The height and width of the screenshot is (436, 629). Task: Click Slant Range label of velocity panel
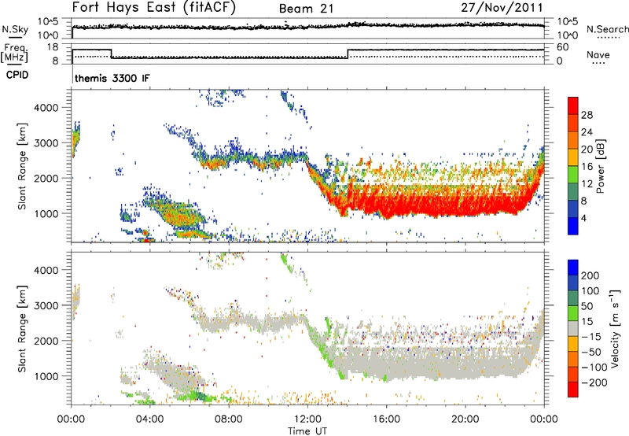point(22,329)
